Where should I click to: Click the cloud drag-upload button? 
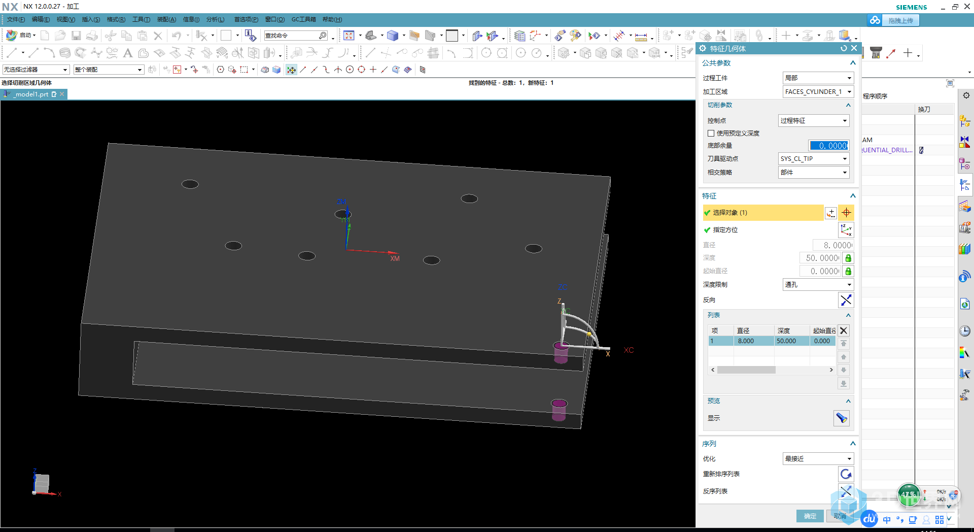point(893,20)
